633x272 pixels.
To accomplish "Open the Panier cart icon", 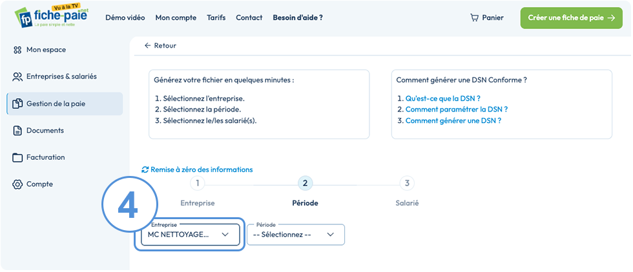I will pos(474,18).
